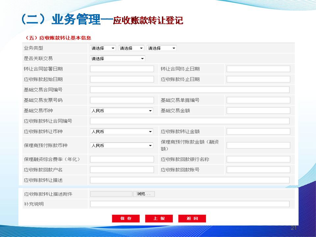Focus the 基础交易金额 input field
The width and height of the screenshot is (316, 237).
(x=258, y=111)
